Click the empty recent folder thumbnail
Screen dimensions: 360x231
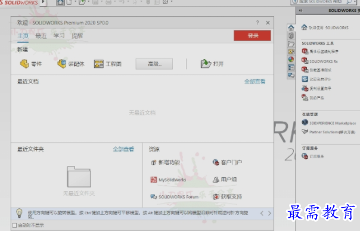(x=79, y=177)
